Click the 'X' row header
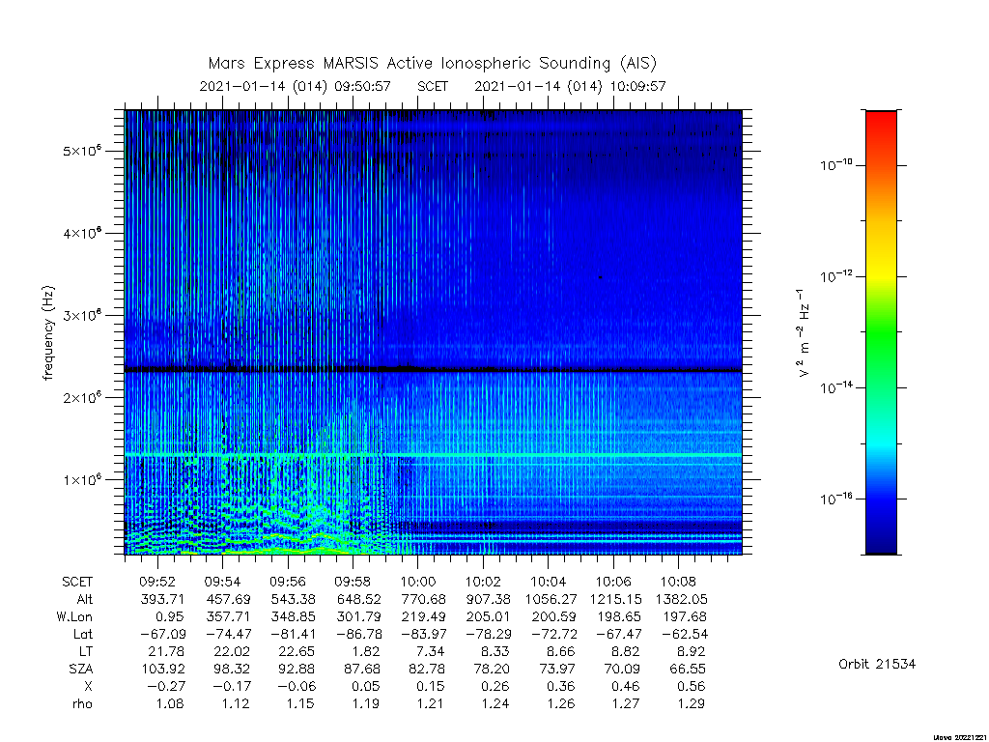 tap(88, 686)
